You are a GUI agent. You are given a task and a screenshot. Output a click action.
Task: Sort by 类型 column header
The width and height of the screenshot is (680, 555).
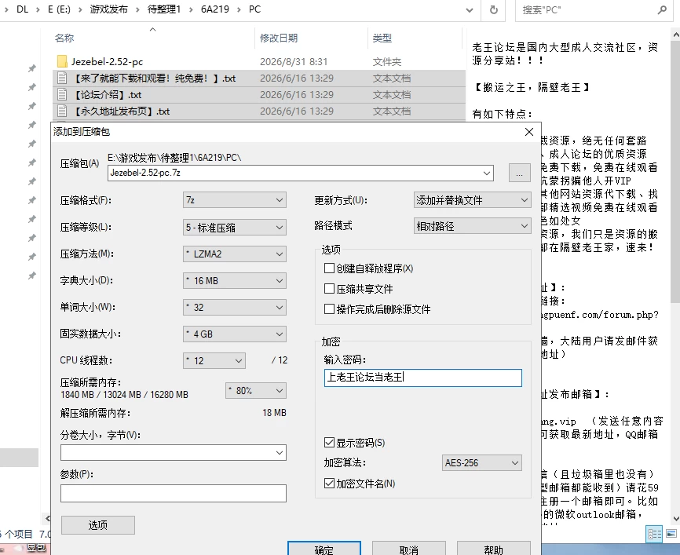(382, 38)
